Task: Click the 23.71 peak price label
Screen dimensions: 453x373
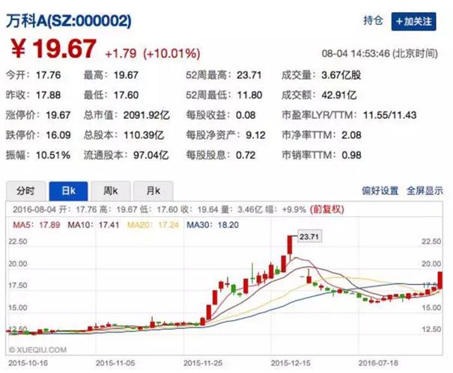Action: tap(309, 236)
